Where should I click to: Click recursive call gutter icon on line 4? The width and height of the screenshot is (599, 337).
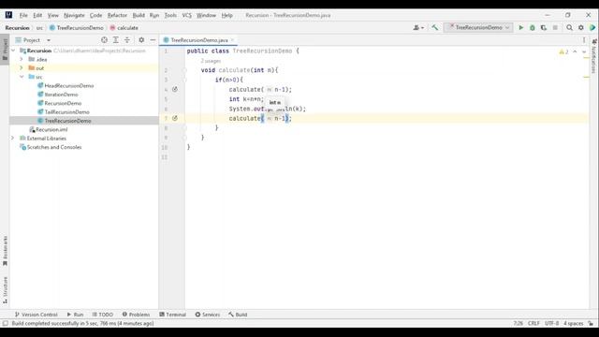pyautogui.click(x=175, y=90)
